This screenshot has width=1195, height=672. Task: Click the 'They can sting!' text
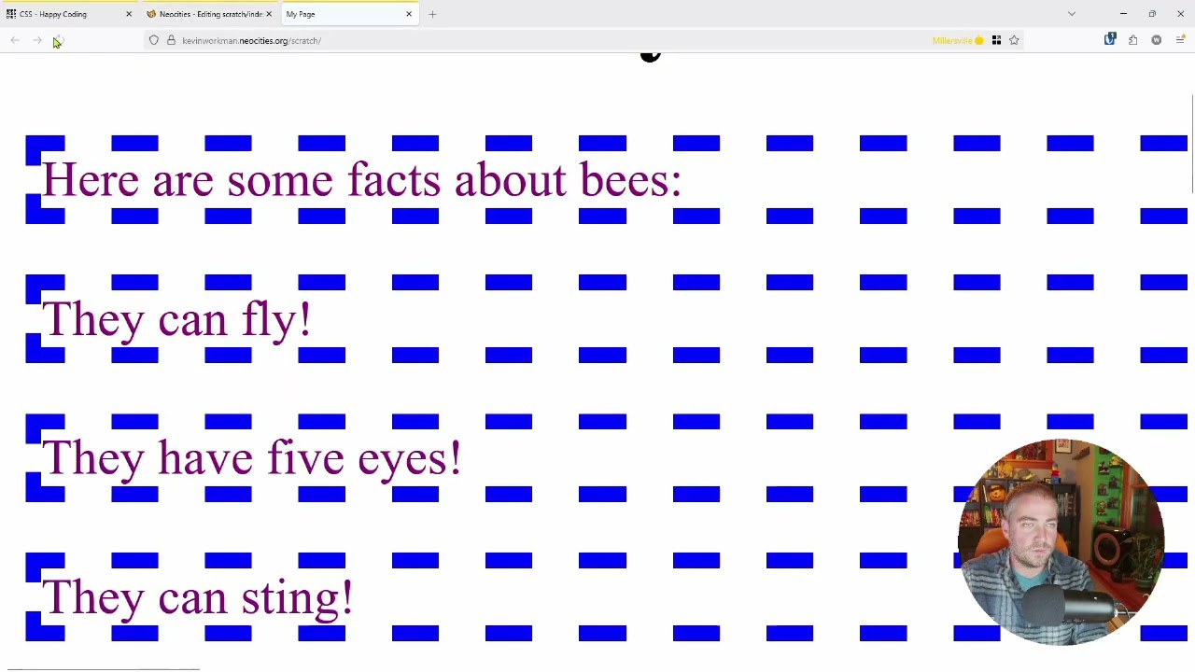point(197,597)
